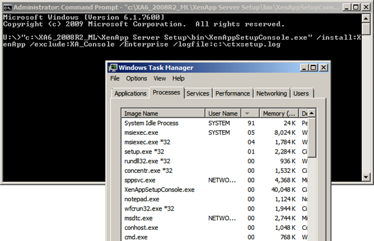This screenshot has height=241, width=374.
Task: Select the conhost.exe process
Action: 214,228
